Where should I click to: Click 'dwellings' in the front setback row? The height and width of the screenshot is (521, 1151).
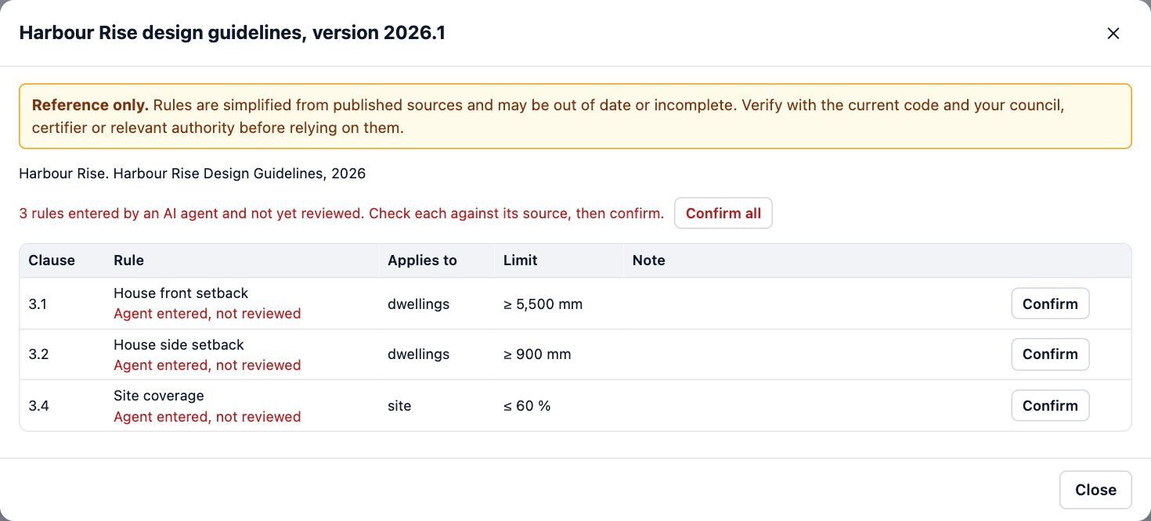[x=418, y=304]
